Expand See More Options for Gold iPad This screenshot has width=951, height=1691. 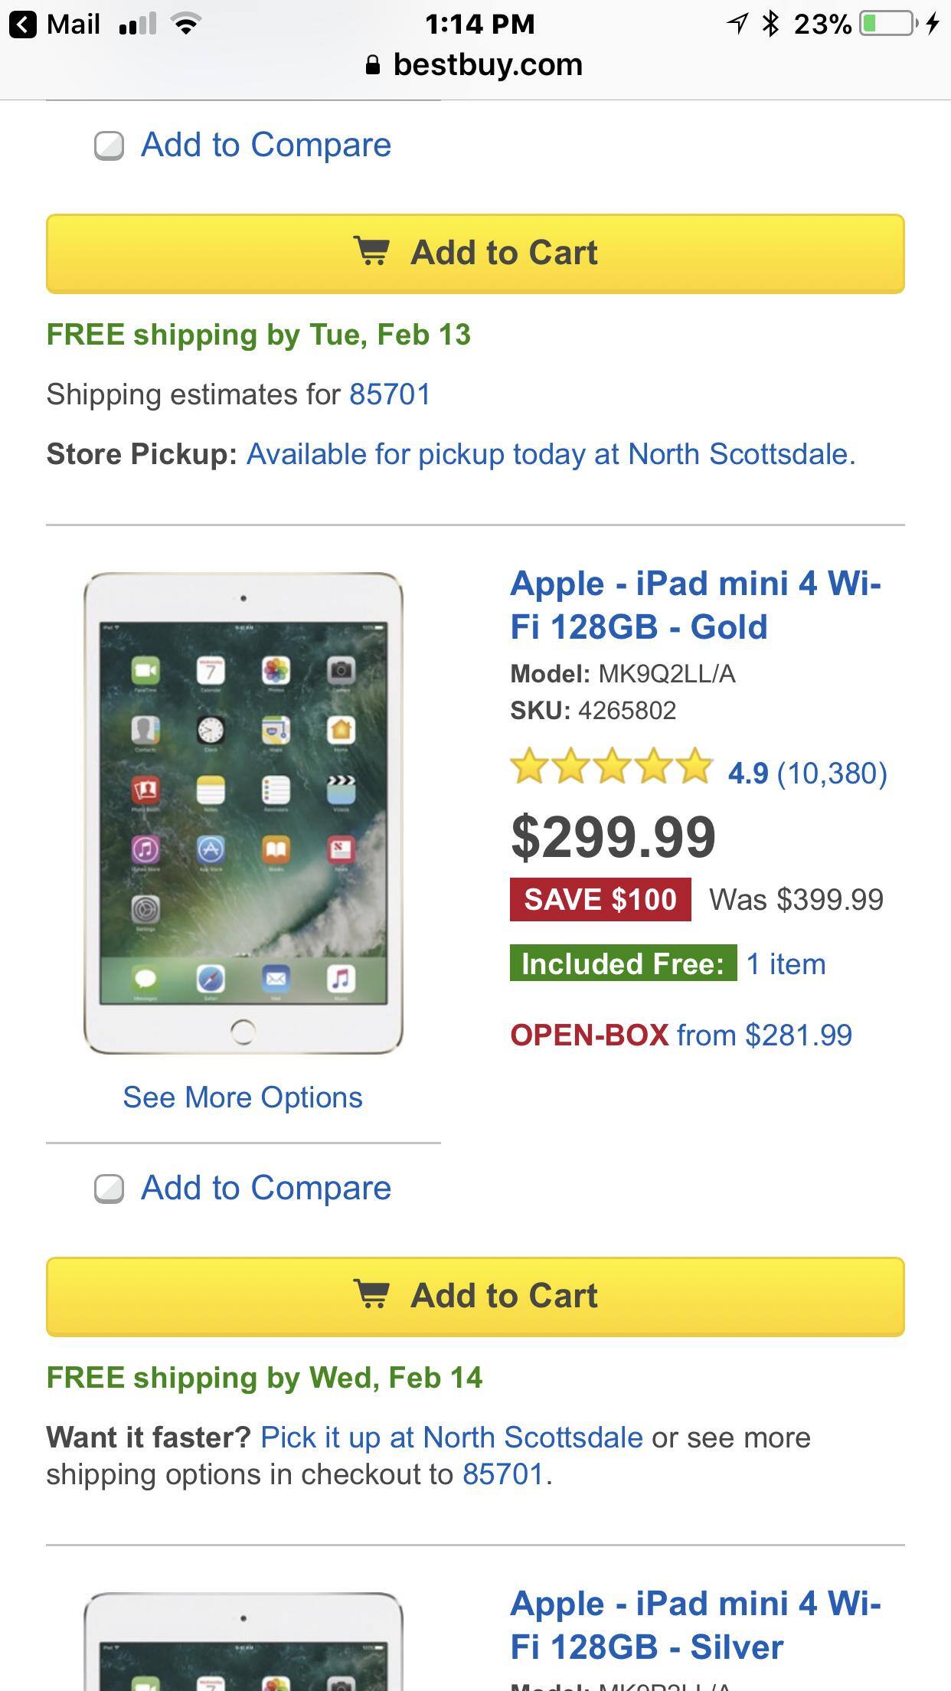coord(243,1097)
